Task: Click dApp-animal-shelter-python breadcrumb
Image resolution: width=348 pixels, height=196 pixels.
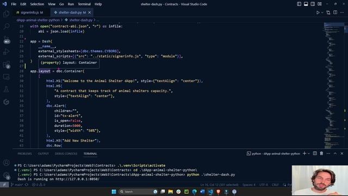Action: [38, 20]
